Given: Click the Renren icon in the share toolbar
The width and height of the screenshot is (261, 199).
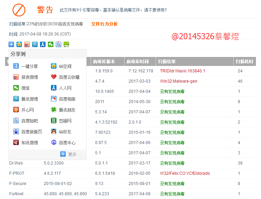Looking at the screenshot, I should tap(43, 44).
